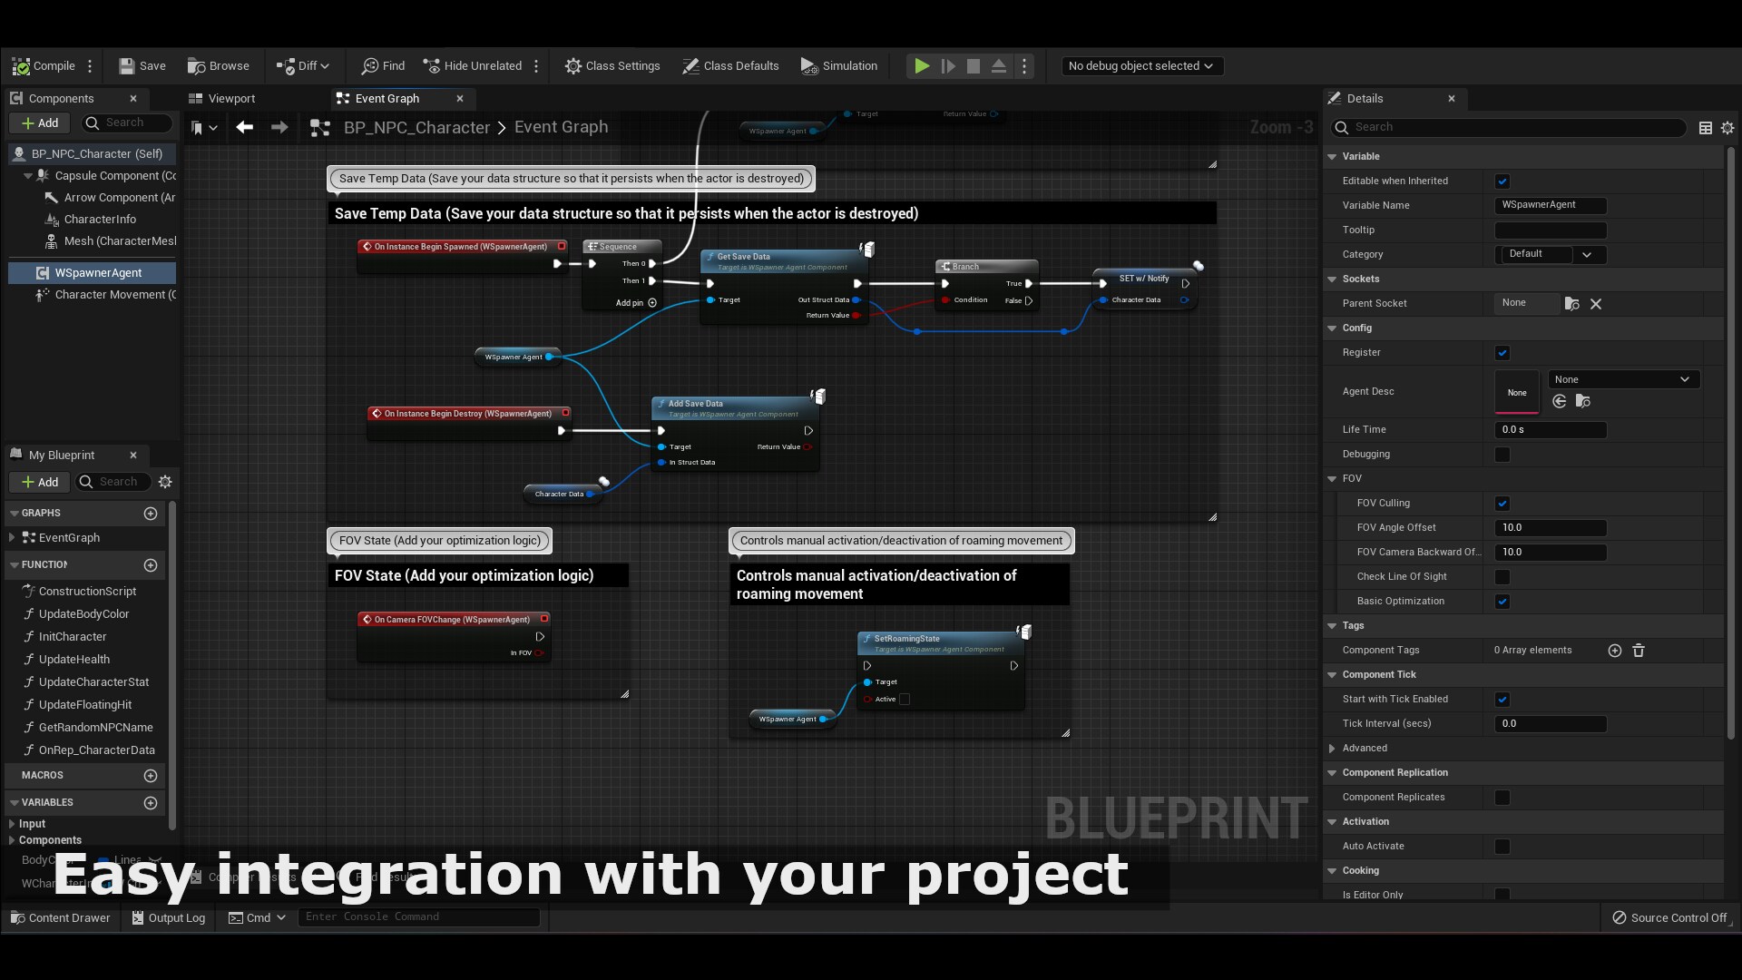Image resolution: width=1742 pixels, height=980 pixels.
Task: Click the Compile blueprint icon
Action: [x=21, y=66]
